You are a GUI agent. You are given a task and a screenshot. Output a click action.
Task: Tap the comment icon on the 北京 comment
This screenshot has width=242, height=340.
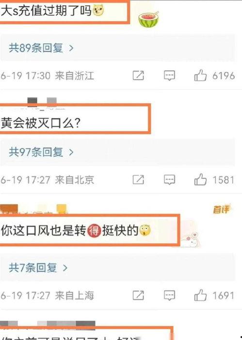[x=169, y=180]
